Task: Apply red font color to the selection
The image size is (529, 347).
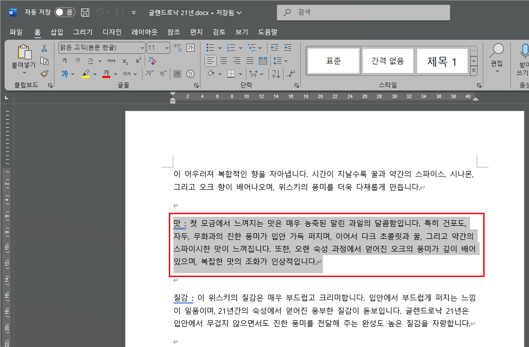Action: 107,73
